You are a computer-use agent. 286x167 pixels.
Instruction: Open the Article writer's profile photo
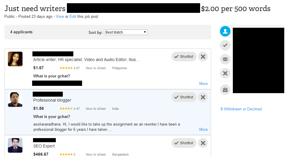15,59
